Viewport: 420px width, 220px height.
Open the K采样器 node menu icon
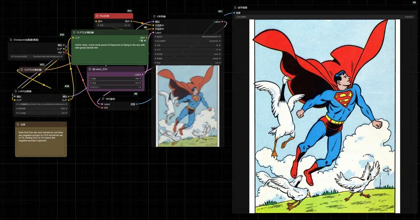pos(154,16)
